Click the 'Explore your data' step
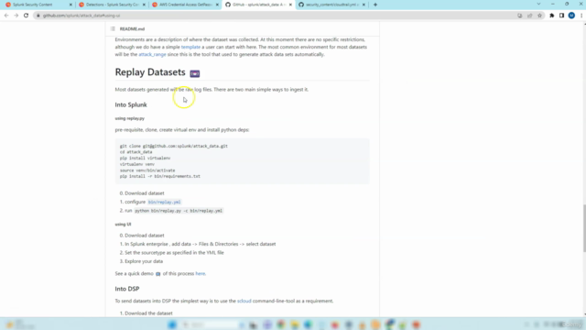Viewport: 586px width, 330px height. (x=144, y=261)
